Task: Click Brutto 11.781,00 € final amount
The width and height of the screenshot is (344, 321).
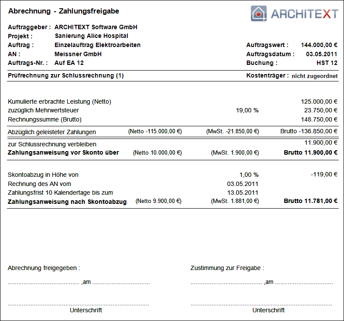Action: click(x=311, y=201)
